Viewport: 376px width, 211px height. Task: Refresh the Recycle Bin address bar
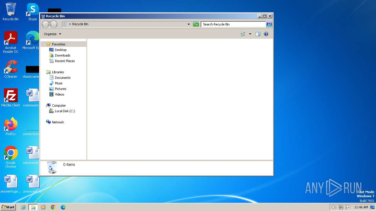click(x=196, y=24)
